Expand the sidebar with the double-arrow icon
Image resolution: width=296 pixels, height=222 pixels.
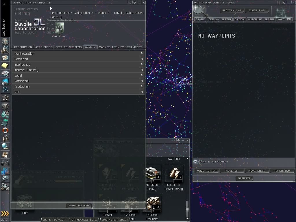tap(4, 4)
